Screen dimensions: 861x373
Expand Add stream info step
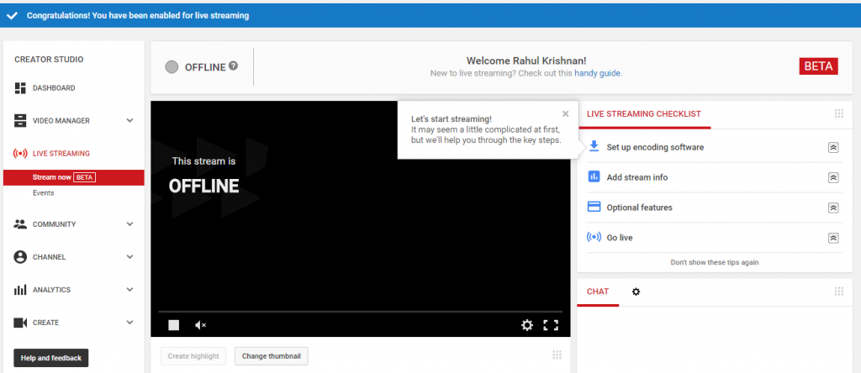coord(833,178)
